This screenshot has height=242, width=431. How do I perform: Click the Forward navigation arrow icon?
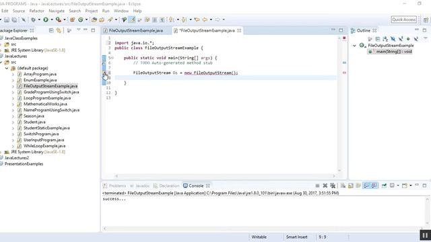(x=218, y=19)
